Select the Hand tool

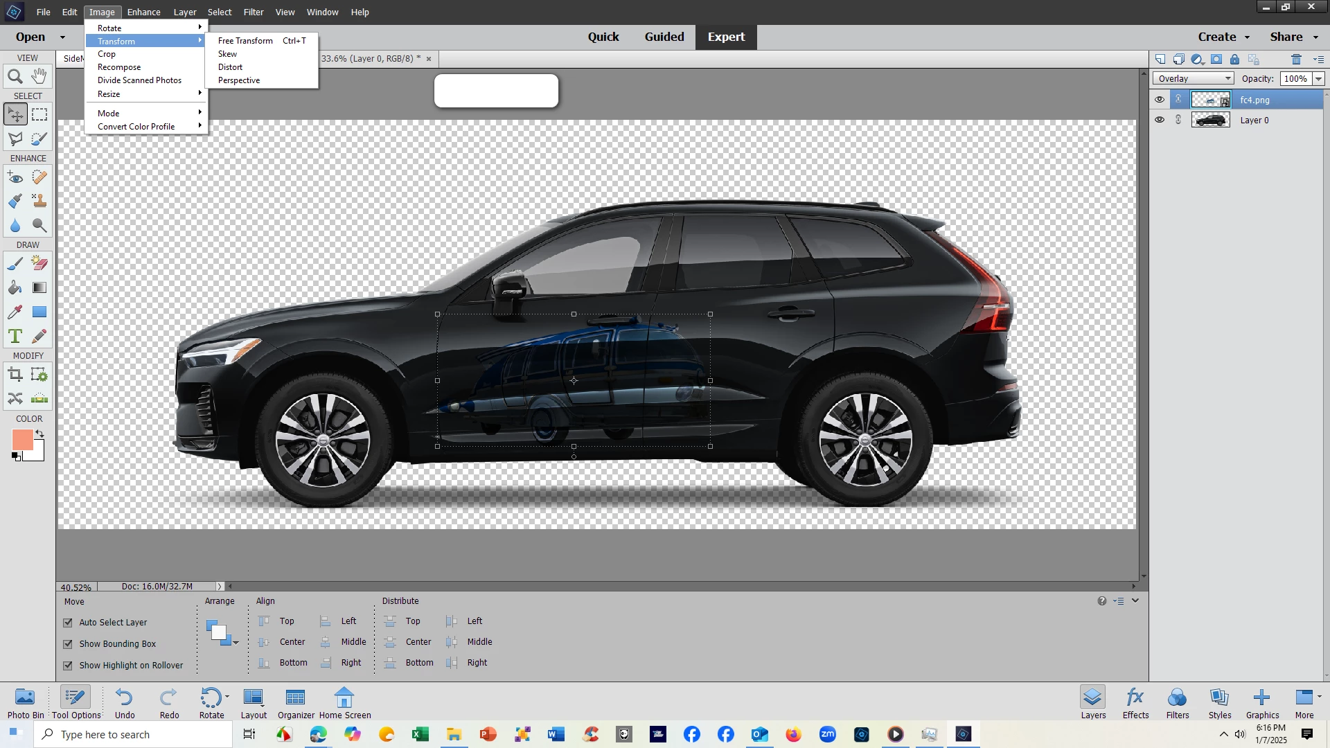39,75
